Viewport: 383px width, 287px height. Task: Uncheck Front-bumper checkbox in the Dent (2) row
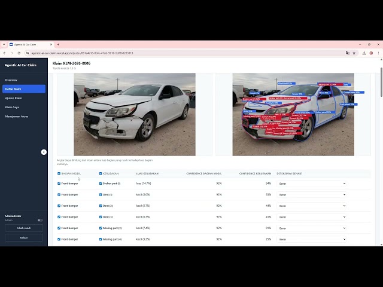(x=59, y=206)
